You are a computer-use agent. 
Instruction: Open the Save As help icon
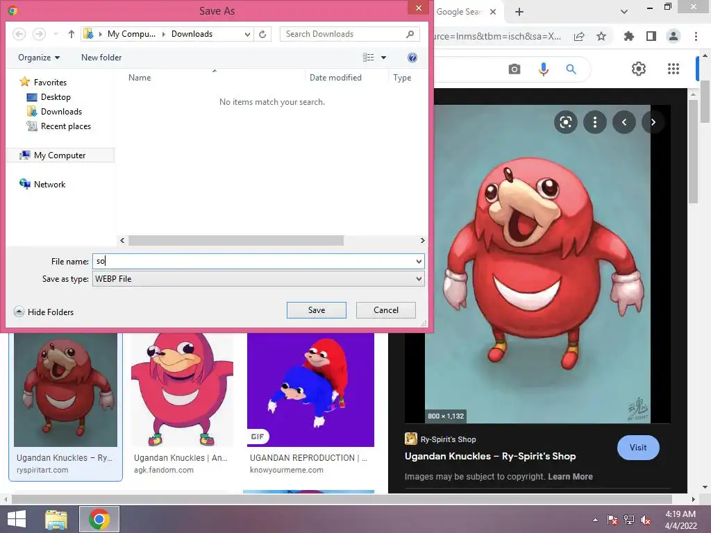pyautogui.click(x=412, y=58)
